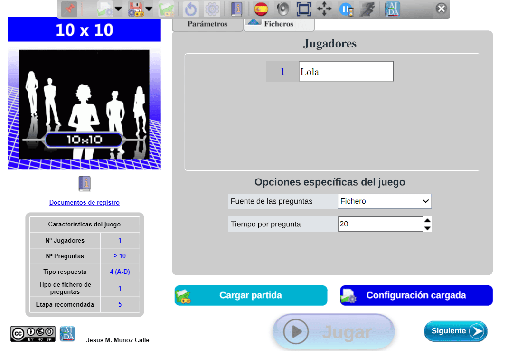Expand the save game dropdown arrow
This screenshot has height=357, width=508.
[149, 9]
